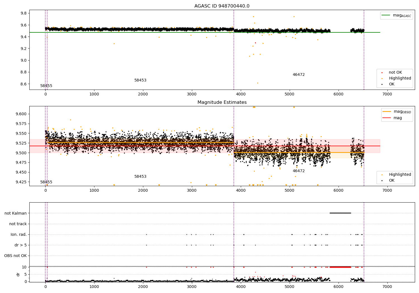Click the obsid label 58455 in middle plot
The width and height of the screenshot is (419, 293).
coord(46,182)
